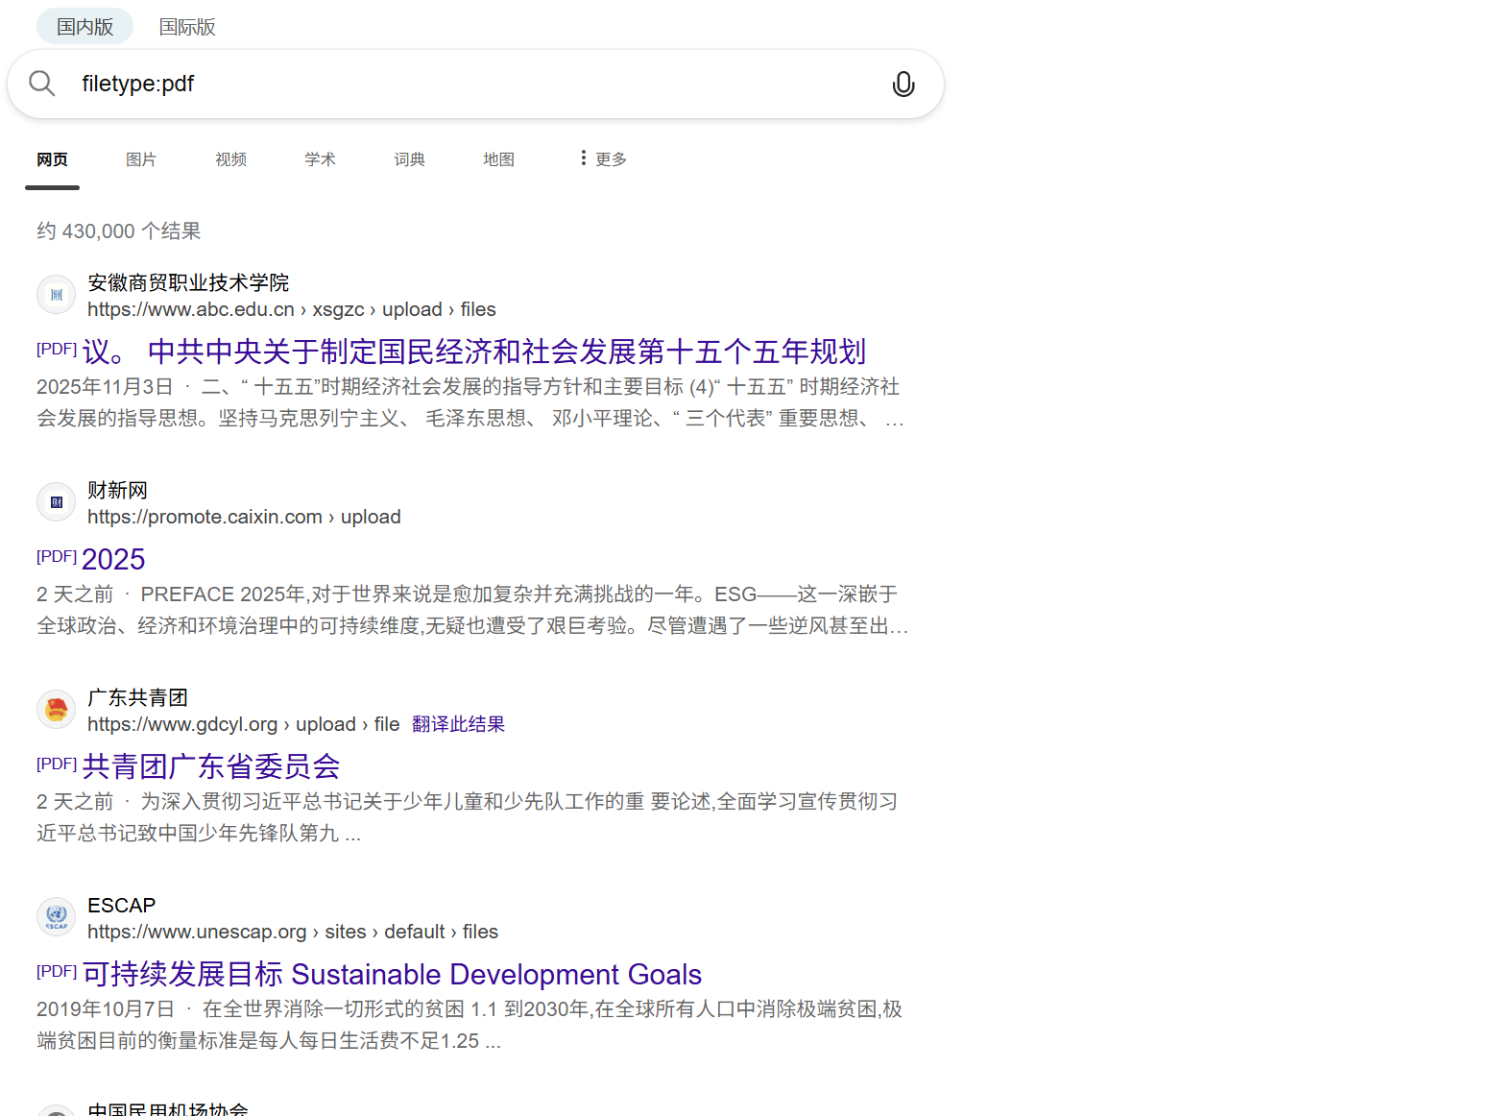Click the 财新网 site favicon
This screenshot has height=1116, width=1493.
[x=56, y=501]
